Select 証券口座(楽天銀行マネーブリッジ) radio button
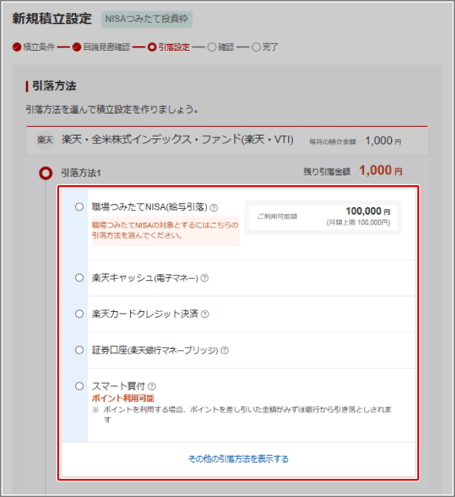455x497 pixels. coord(79,350)
